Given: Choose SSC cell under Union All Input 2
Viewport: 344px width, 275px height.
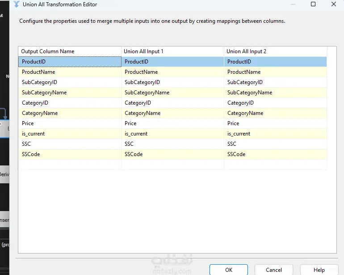Looking at the screenshot, I should click(x=276, y=144).
